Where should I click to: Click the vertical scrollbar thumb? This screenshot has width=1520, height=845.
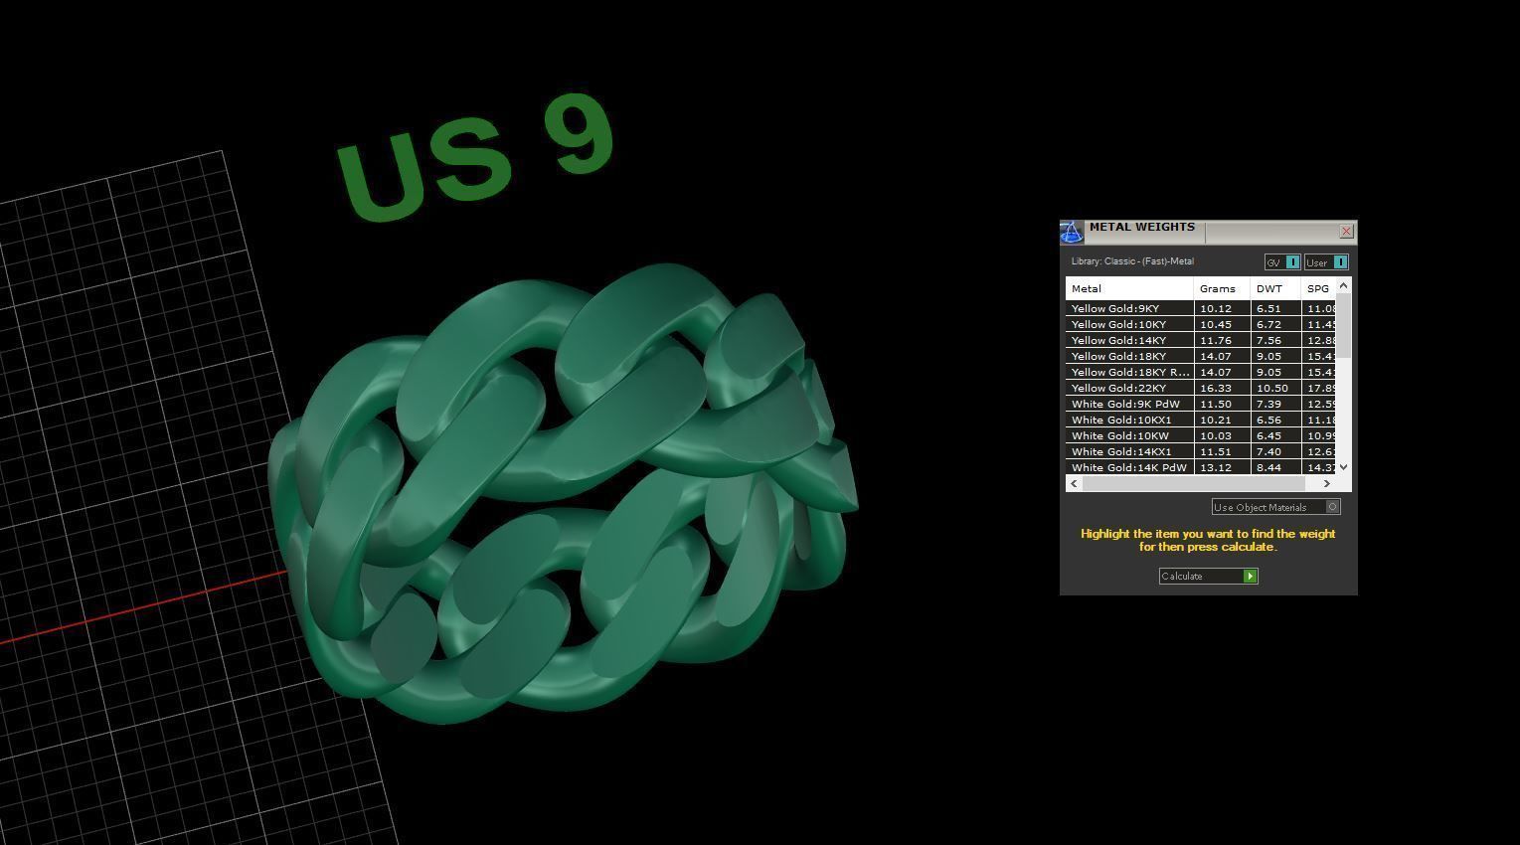(x=1344, y=325)
